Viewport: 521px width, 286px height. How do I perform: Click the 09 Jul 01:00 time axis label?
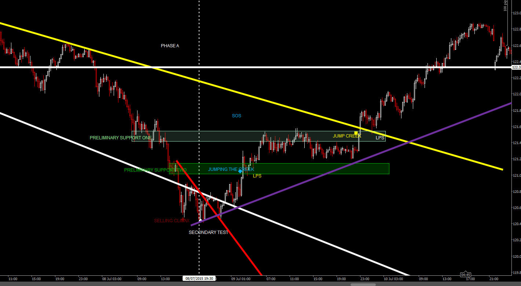[x=241, y=279]
